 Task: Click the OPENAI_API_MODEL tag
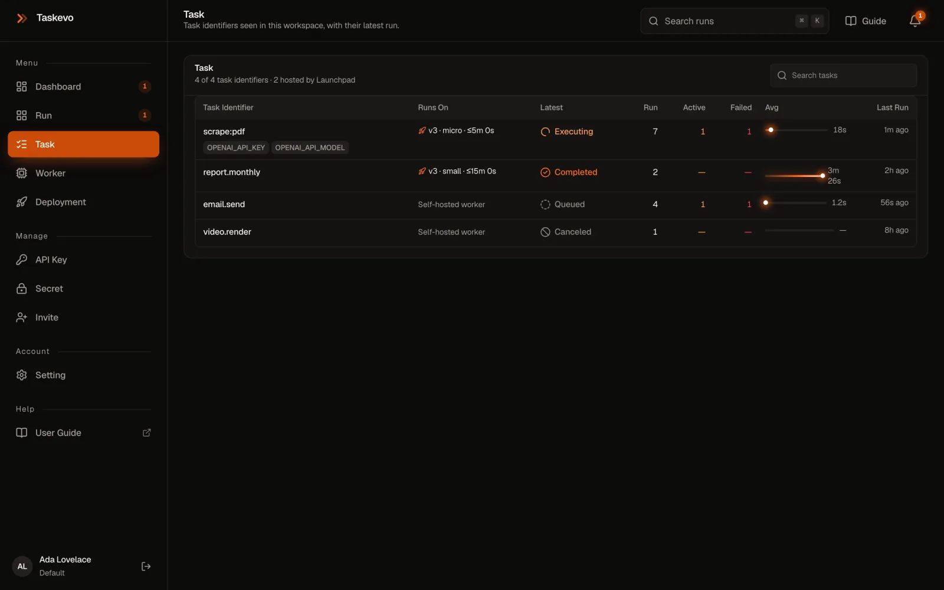(x=310, y=147)
